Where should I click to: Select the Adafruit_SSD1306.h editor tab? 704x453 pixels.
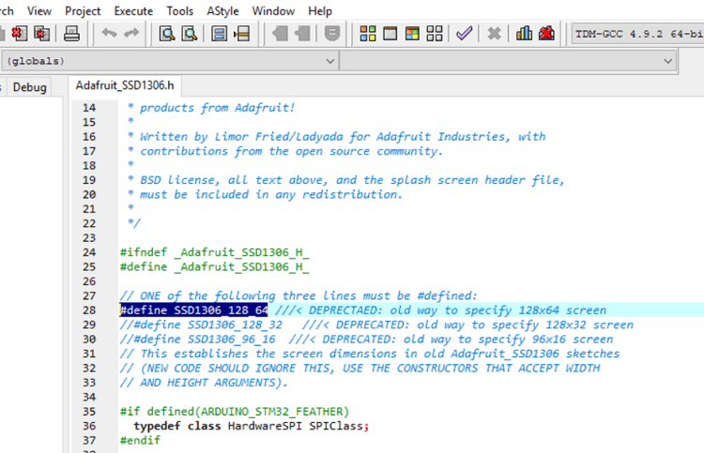tap(125, 86)
